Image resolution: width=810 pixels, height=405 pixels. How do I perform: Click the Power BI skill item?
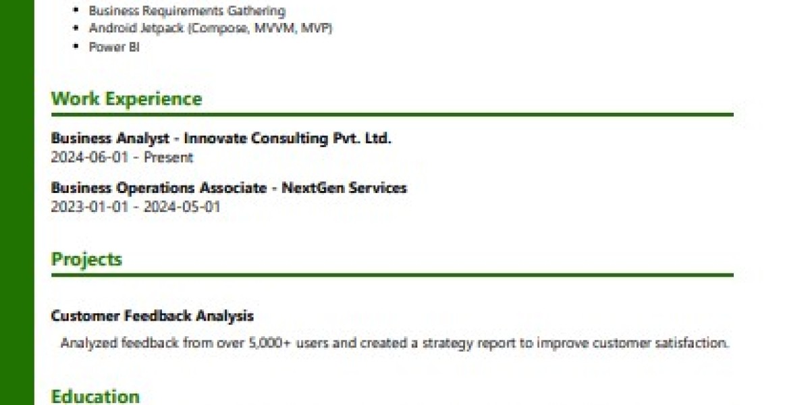(114, 47)
